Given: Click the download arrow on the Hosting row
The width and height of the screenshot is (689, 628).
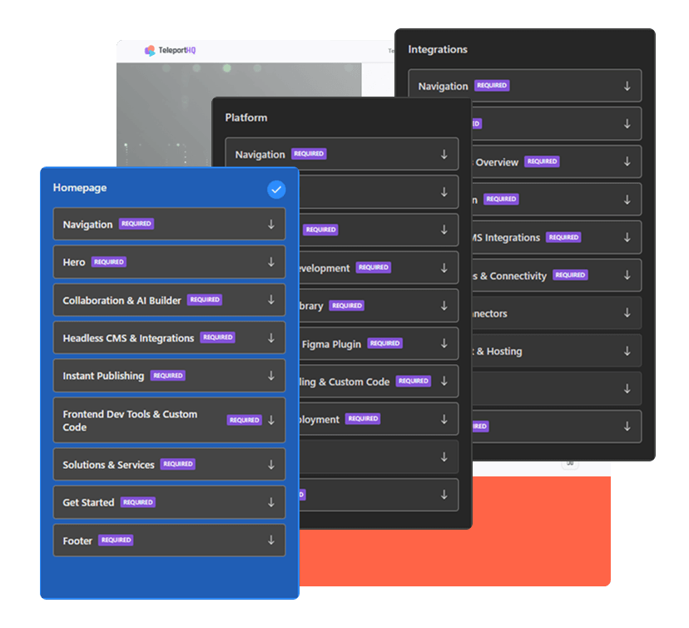Looking at the screenshot, I should [630, 351].
